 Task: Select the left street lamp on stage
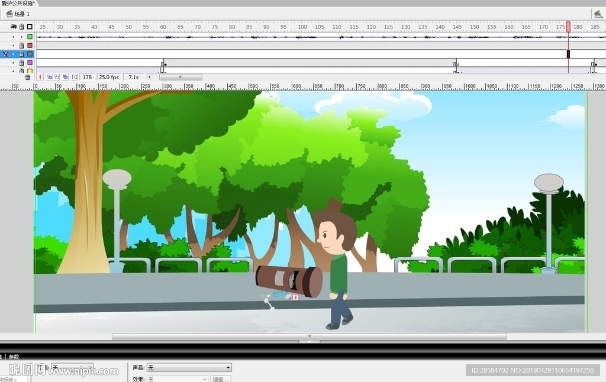(x=117, y=221)
